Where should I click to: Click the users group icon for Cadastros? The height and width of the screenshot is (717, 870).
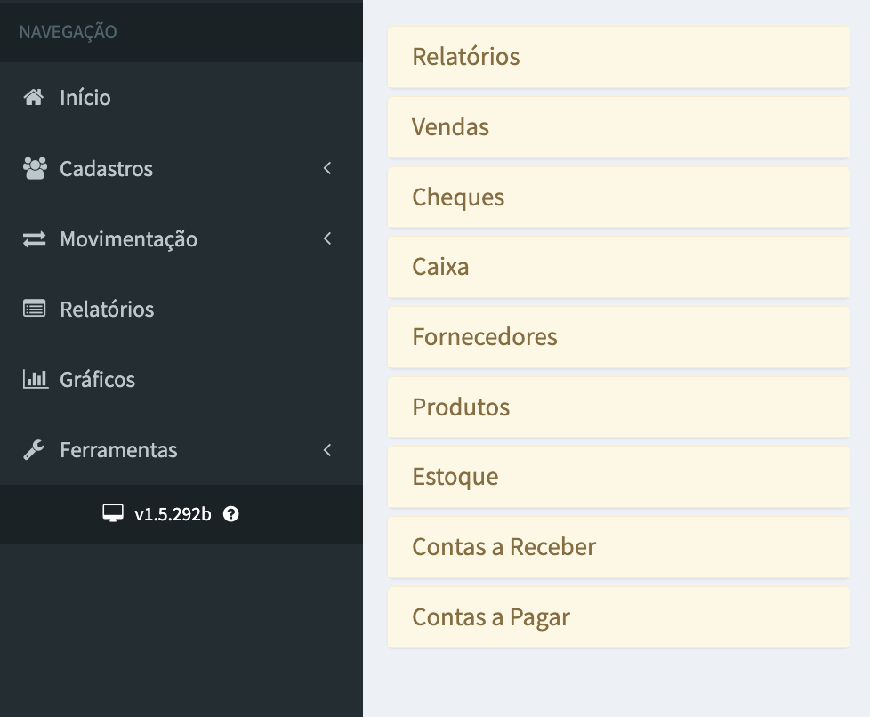35,168
